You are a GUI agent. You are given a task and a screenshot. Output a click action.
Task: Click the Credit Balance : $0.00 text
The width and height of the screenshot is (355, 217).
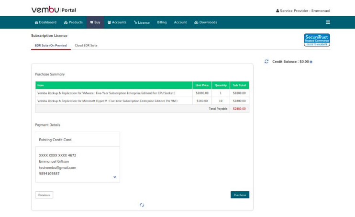pos(290,62)
